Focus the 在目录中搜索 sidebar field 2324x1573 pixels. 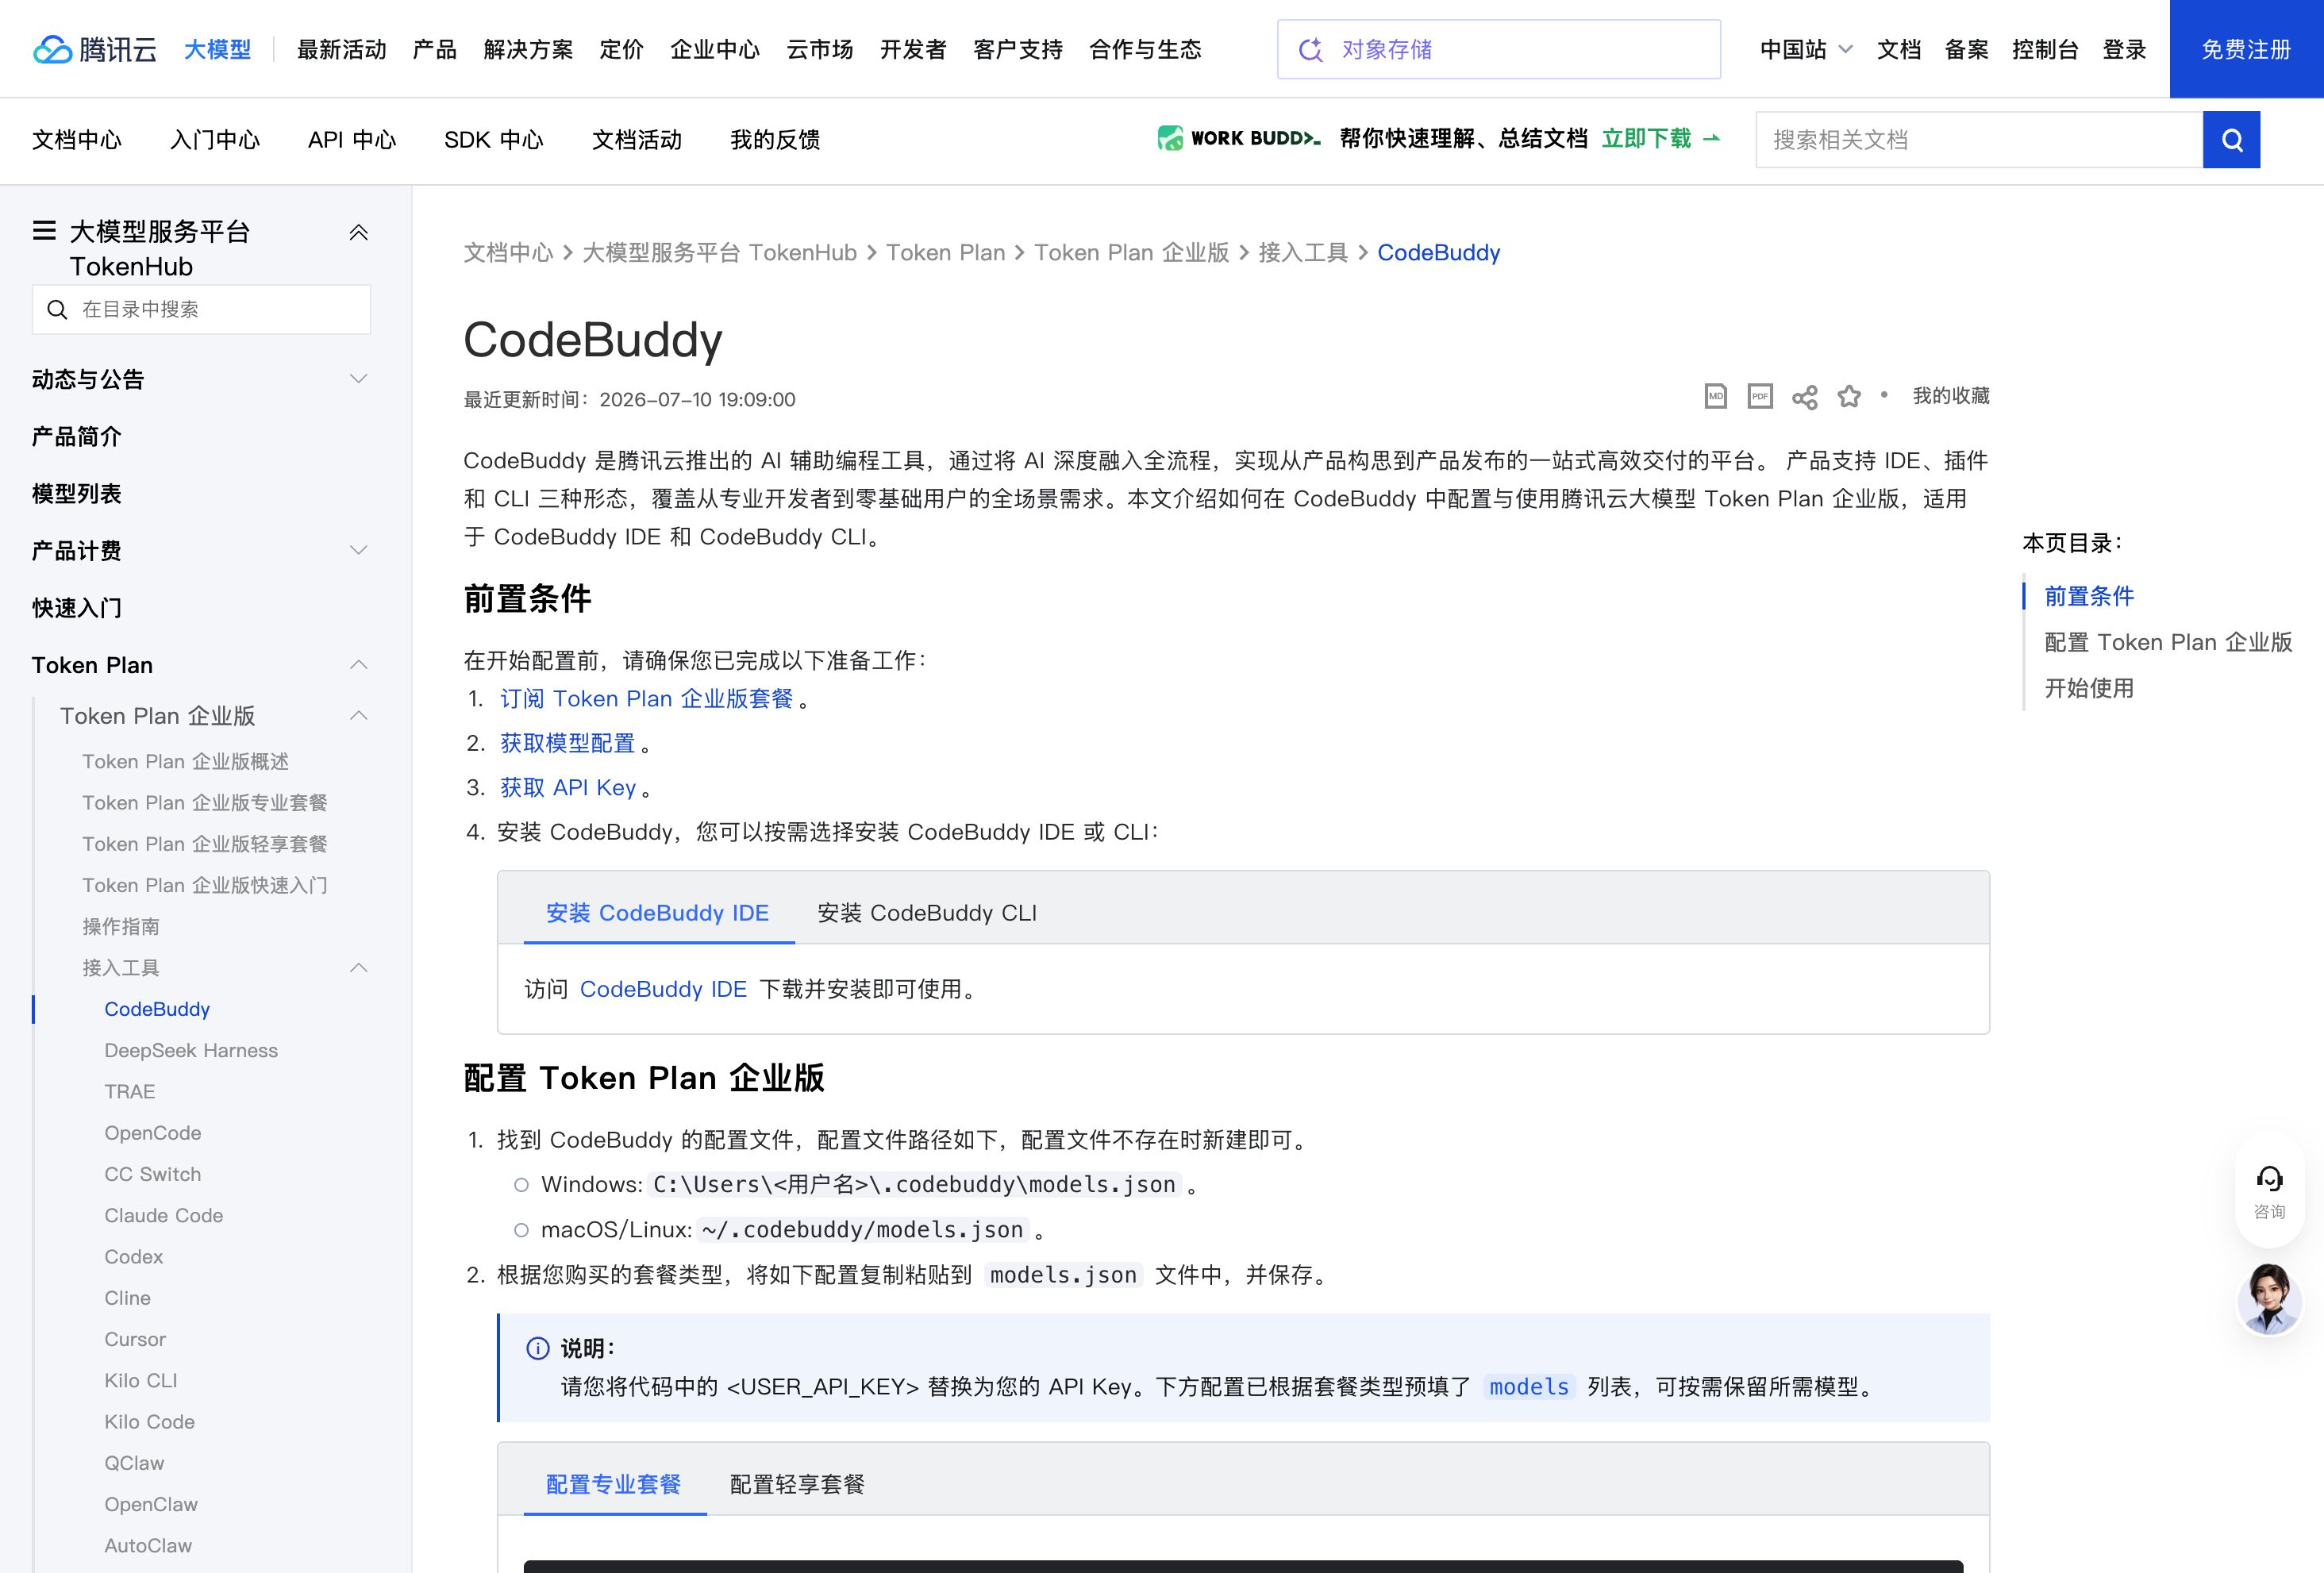click(x=201, y=310)
